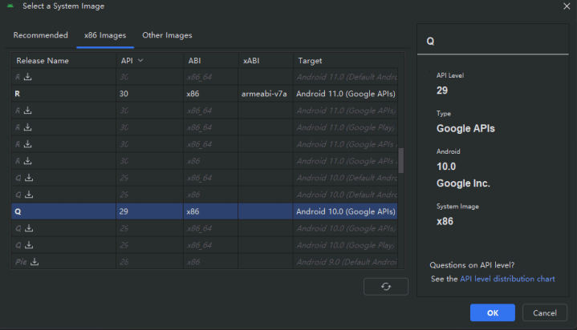Select the highlighted Q API 29 x86 row
The width and height of the screenshot is (577, 330).
point(201,211)
